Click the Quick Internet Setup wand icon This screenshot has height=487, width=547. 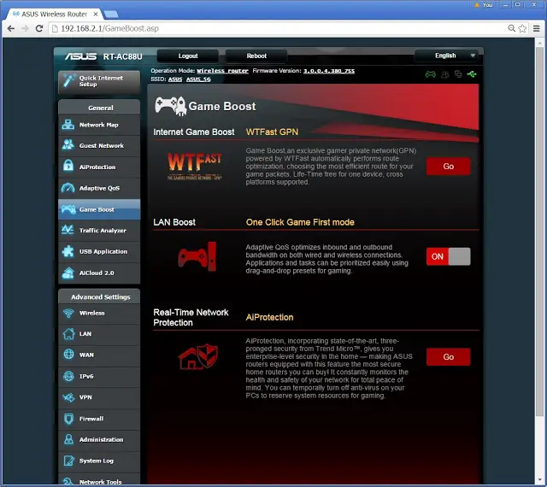[68, 80]
